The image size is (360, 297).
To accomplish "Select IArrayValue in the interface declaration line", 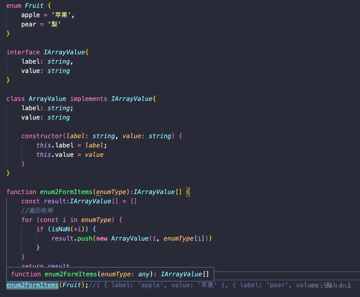I will coord(64,52).
